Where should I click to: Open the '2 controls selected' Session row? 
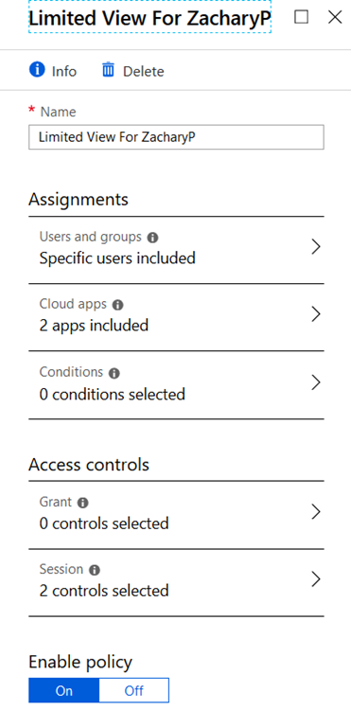[176, 583]
